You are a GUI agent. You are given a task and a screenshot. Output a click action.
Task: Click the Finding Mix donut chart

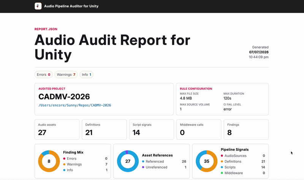49,161
